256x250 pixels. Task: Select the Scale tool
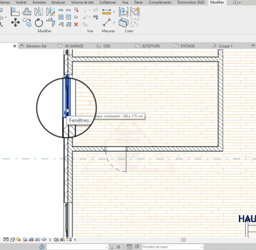pos(68,17)
